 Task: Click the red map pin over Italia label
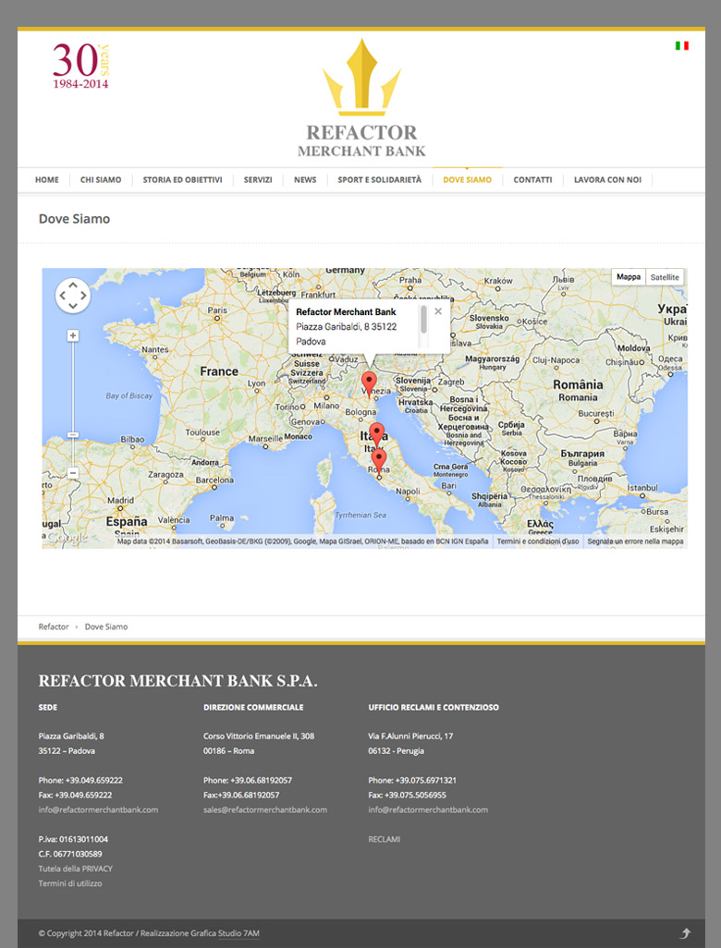coord(377,435)
